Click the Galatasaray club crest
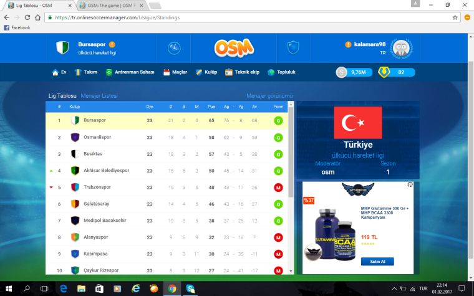 [75, 204]
